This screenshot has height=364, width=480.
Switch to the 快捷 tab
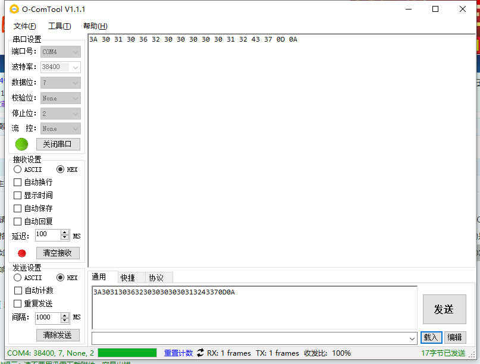click(x=127, y=278)
